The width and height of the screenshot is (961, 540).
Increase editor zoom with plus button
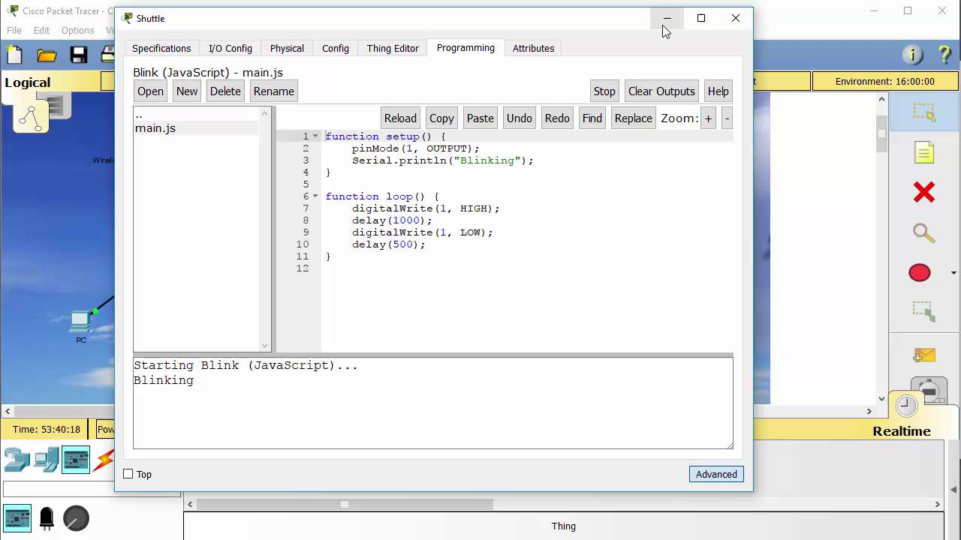708,118
